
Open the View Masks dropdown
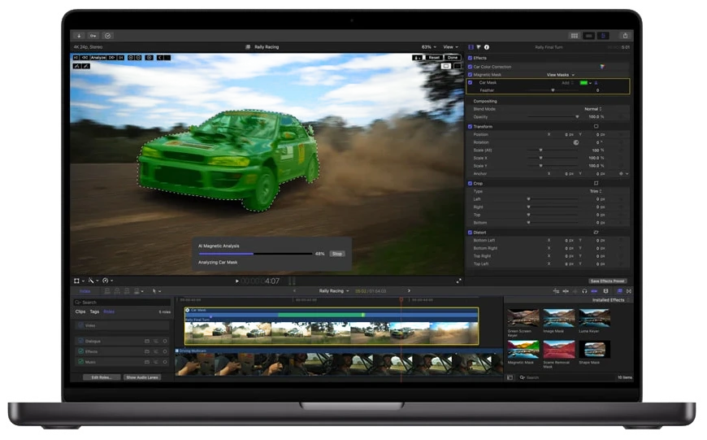coord(560,75)
